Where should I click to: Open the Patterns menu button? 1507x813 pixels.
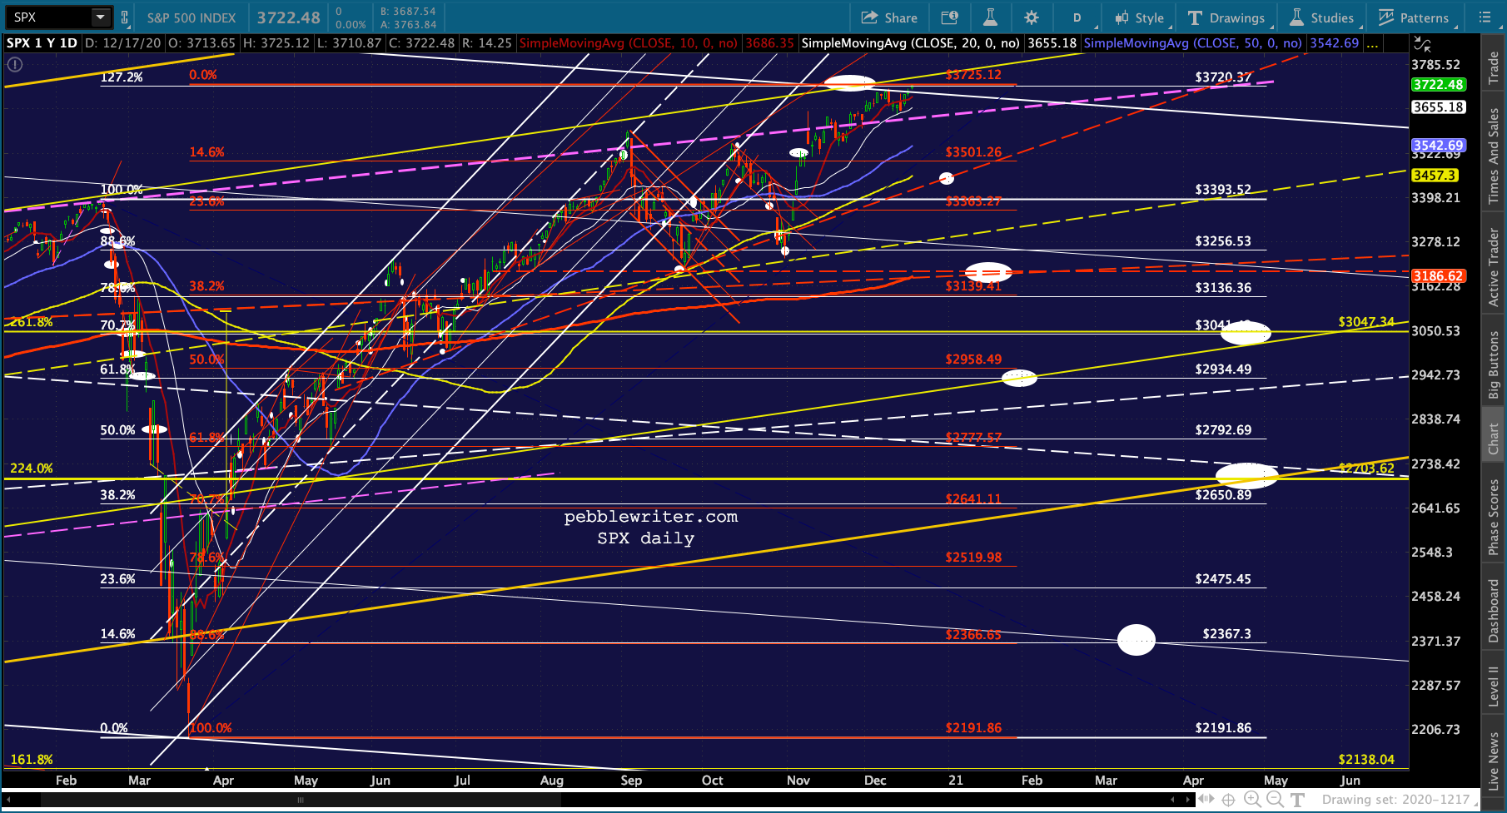coord(1413,17)
